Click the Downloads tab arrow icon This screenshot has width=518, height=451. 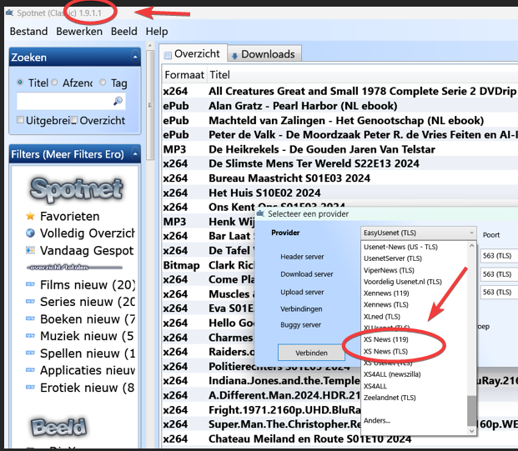(234, 55)
